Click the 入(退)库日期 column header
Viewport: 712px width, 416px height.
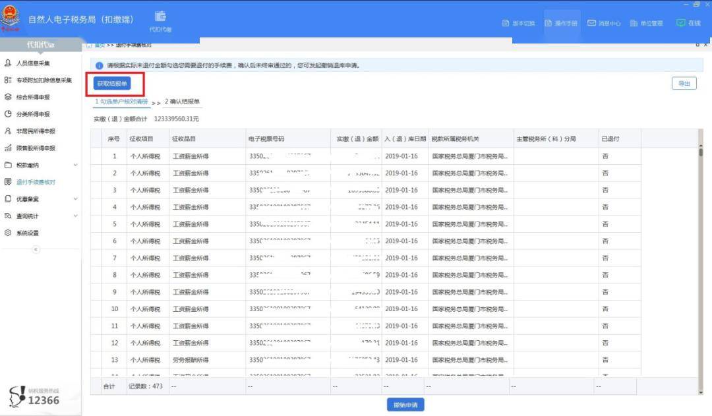[405, 139]
